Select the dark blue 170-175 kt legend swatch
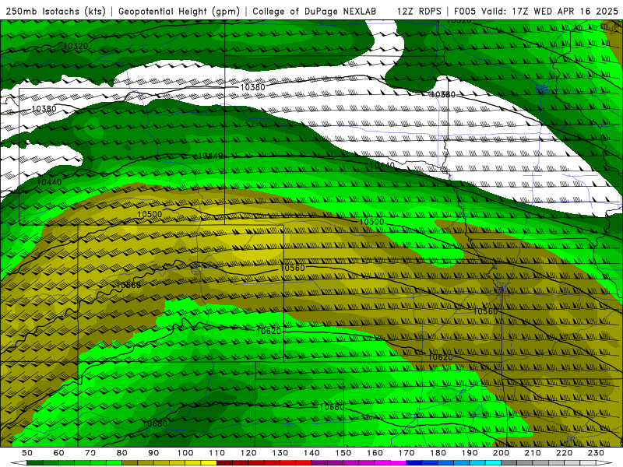623x467 pixels. 414,463
